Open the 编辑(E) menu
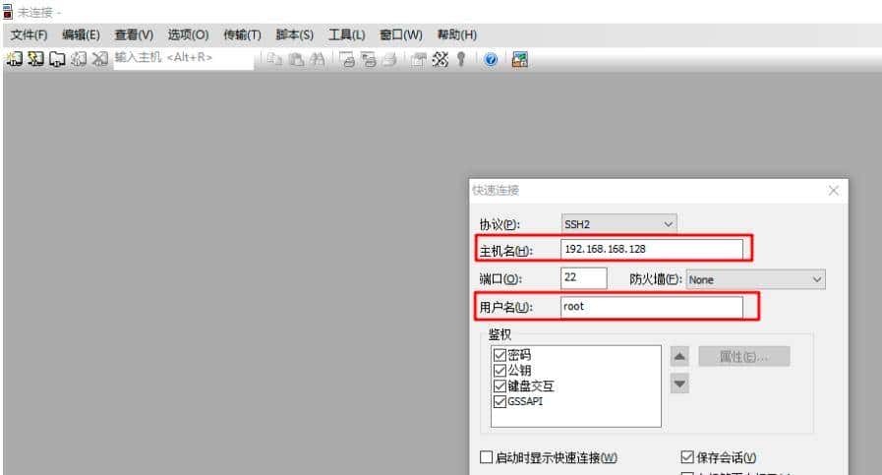The image size is (882, 475). [81, 34]
